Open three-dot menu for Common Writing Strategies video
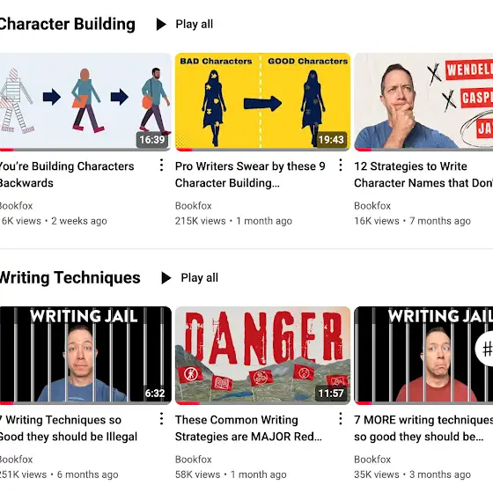 click(341, 419)
